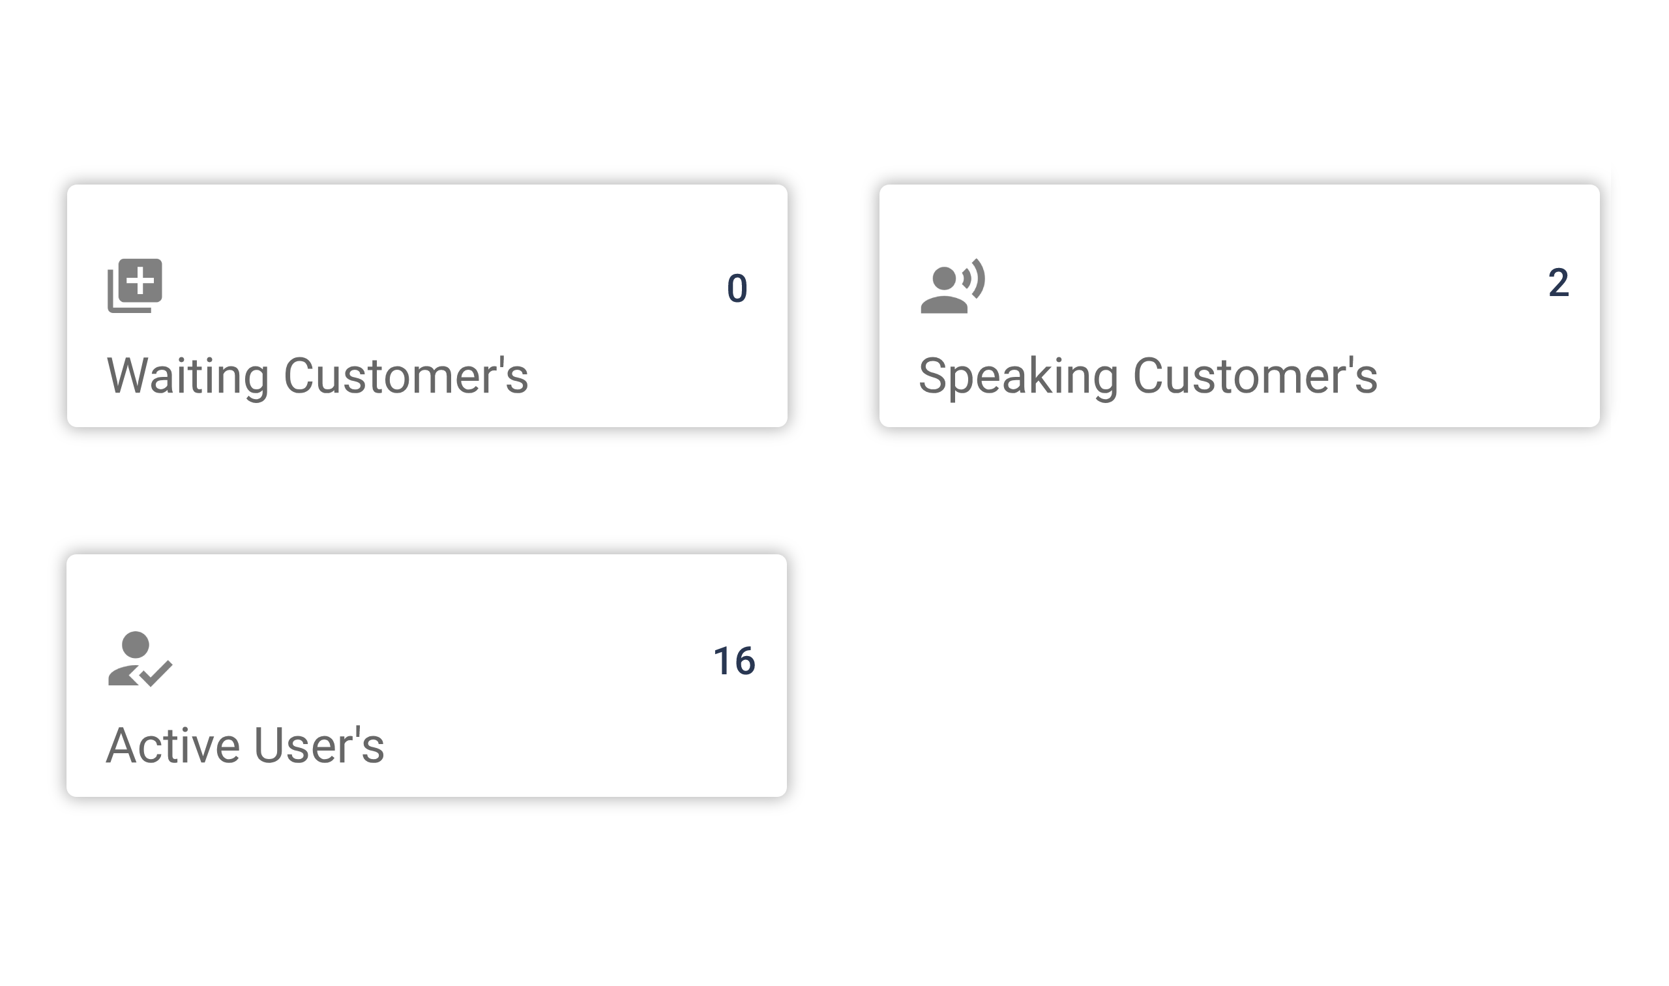Click the Active User's person-check icon
This screenshot has height=986, width=1669.
point(140,659)
